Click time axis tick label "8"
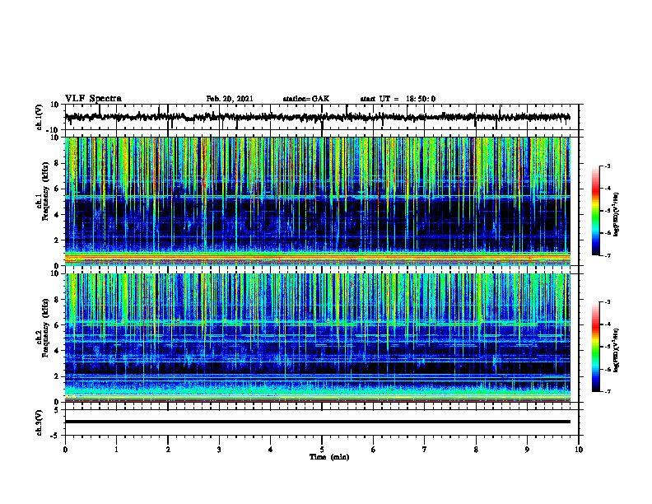Screen dimensions: 652x504 476,450
